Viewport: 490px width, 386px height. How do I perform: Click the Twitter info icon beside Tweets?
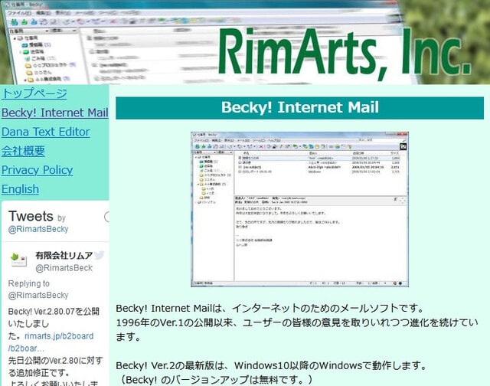(106, 217)
